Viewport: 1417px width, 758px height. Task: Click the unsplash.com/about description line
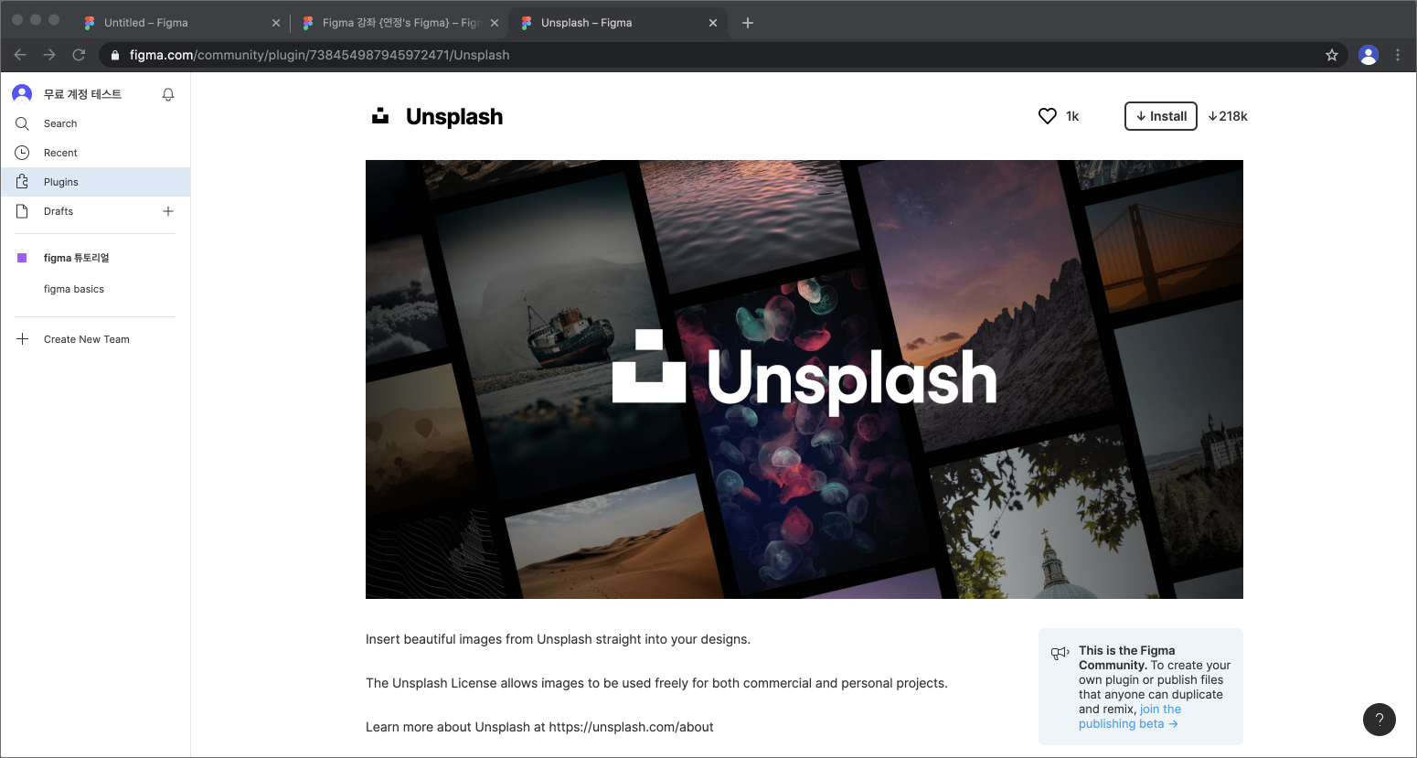pos(539,727)
